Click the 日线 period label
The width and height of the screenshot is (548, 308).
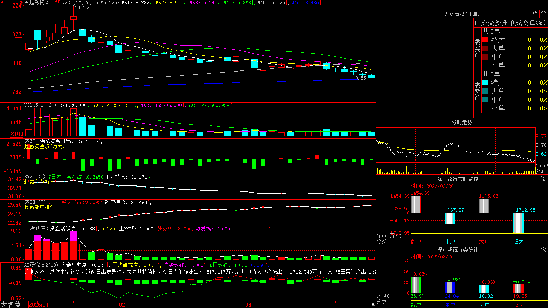point(55,3)
